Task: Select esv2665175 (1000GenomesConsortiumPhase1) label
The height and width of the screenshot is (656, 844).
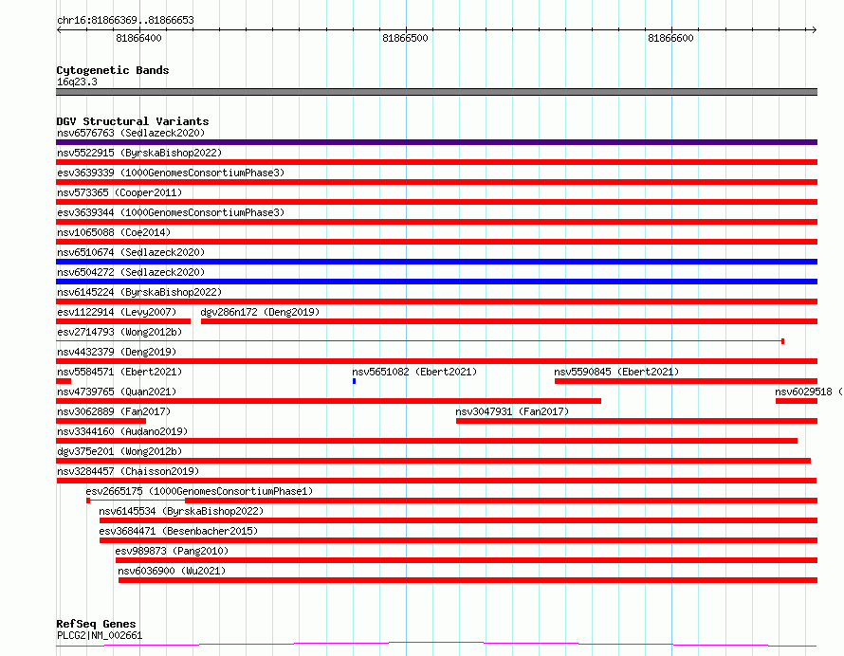Action: pyautogui.click(x=199, y=491)
